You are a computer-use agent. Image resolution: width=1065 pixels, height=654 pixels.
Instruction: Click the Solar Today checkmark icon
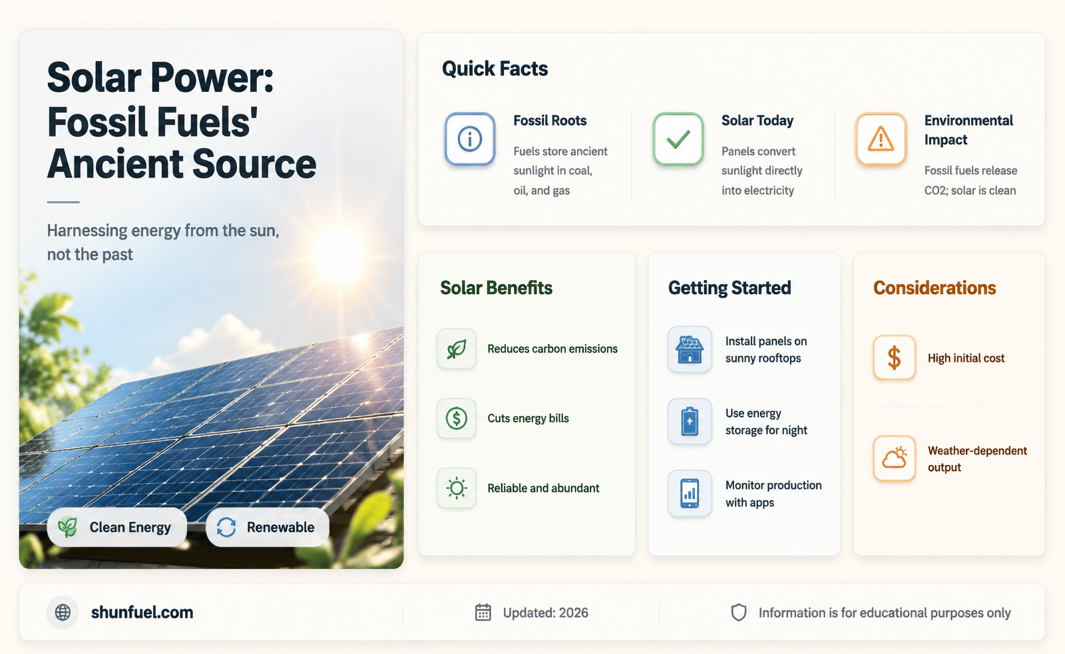tap(678, 139)
